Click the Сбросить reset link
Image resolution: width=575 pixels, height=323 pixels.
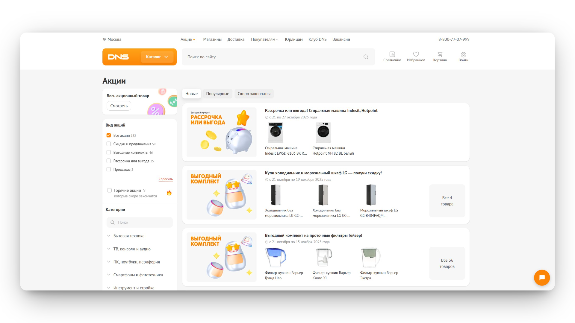coord(166,179)
